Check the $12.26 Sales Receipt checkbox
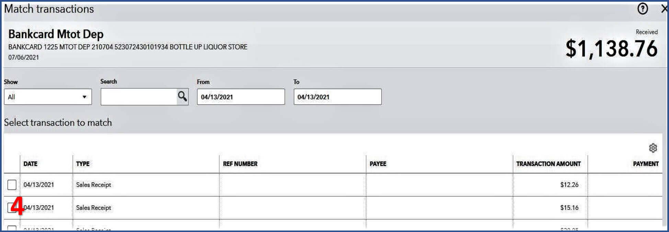The image size is (669, 232). 12,185
